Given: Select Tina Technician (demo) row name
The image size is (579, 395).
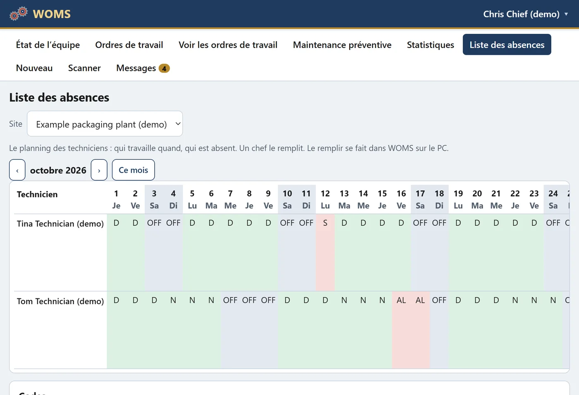Looking at the screenshot, I should pyautogui.click(x=60, y=224).
